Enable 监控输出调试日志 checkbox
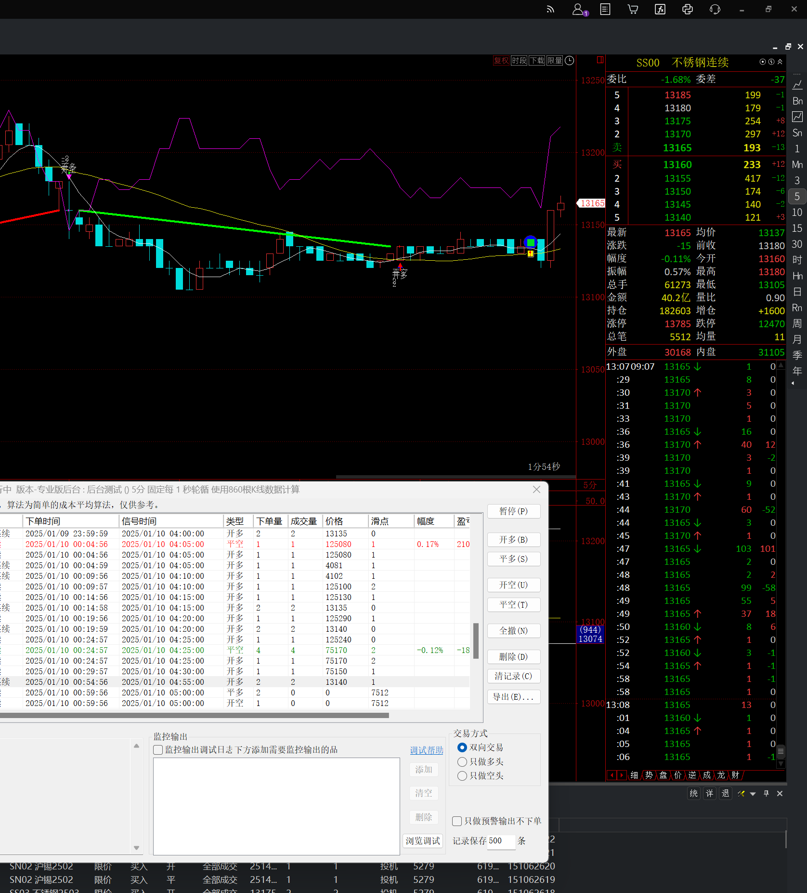This screenshot has width=807, height=893. coord(158,750)
